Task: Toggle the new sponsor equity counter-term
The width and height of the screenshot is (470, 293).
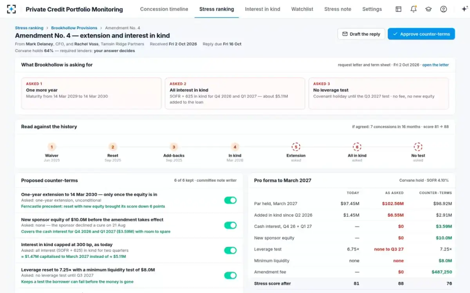Action: pos(230,225)
